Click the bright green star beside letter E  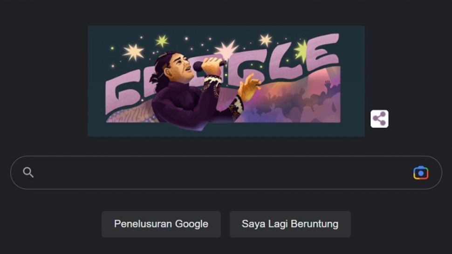point(302,51)
